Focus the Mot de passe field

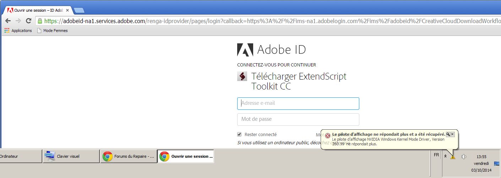(298, 119)
